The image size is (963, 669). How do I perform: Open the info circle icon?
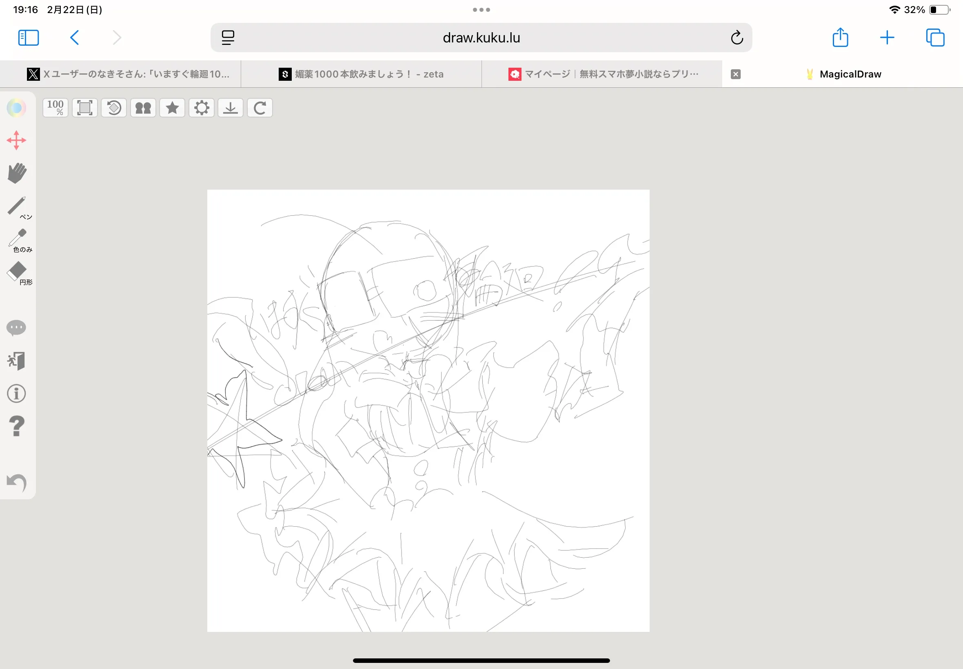17,394
